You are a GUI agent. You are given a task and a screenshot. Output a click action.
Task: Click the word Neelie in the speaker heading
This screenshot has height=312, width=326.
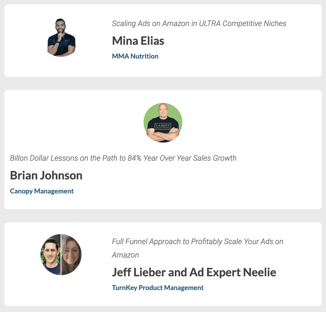pos(259,272)
